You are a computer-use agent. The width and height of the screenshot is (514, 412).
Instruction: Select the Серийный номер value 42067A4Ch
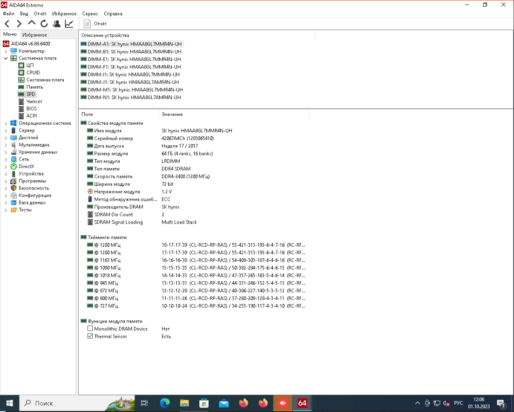[x=188, y=138]
